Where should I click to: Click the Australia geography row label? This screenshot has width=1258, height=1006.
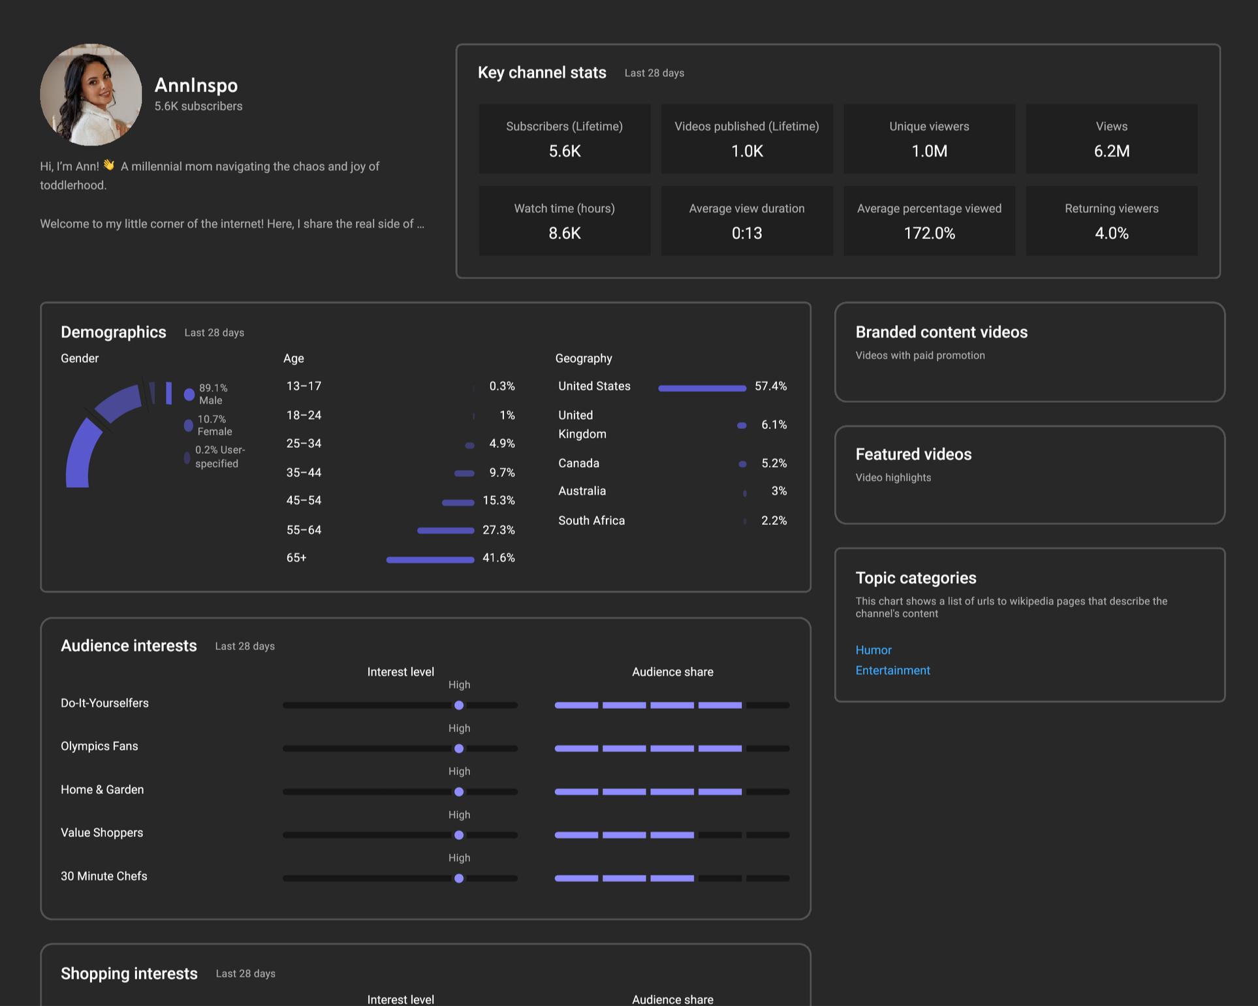coord(582,491)
